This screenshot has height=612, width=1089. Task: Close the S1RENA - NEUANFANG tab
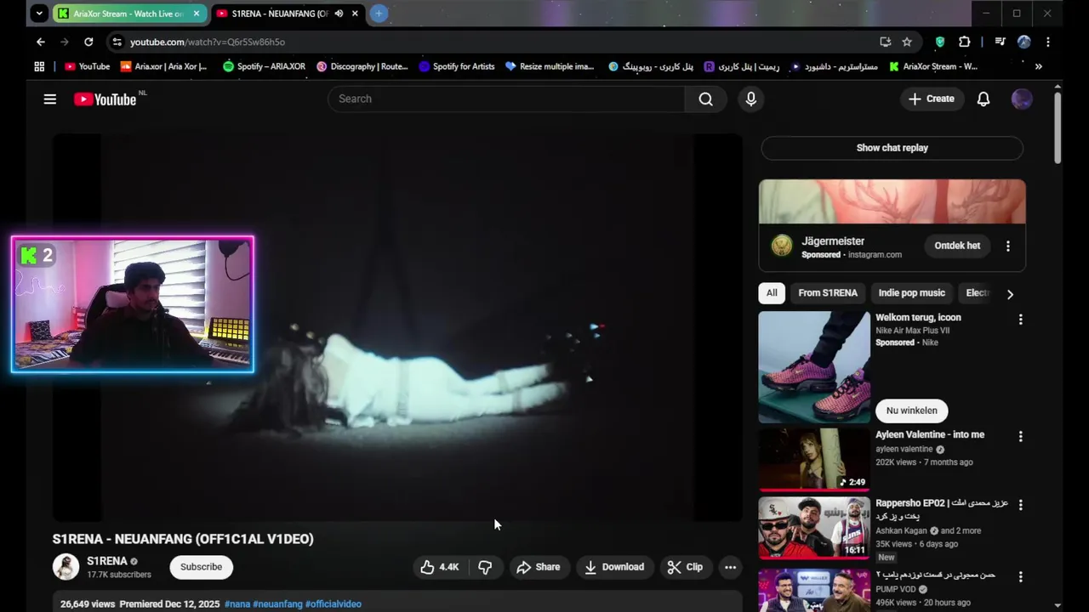pyautogui.click(x=355, y=14)
